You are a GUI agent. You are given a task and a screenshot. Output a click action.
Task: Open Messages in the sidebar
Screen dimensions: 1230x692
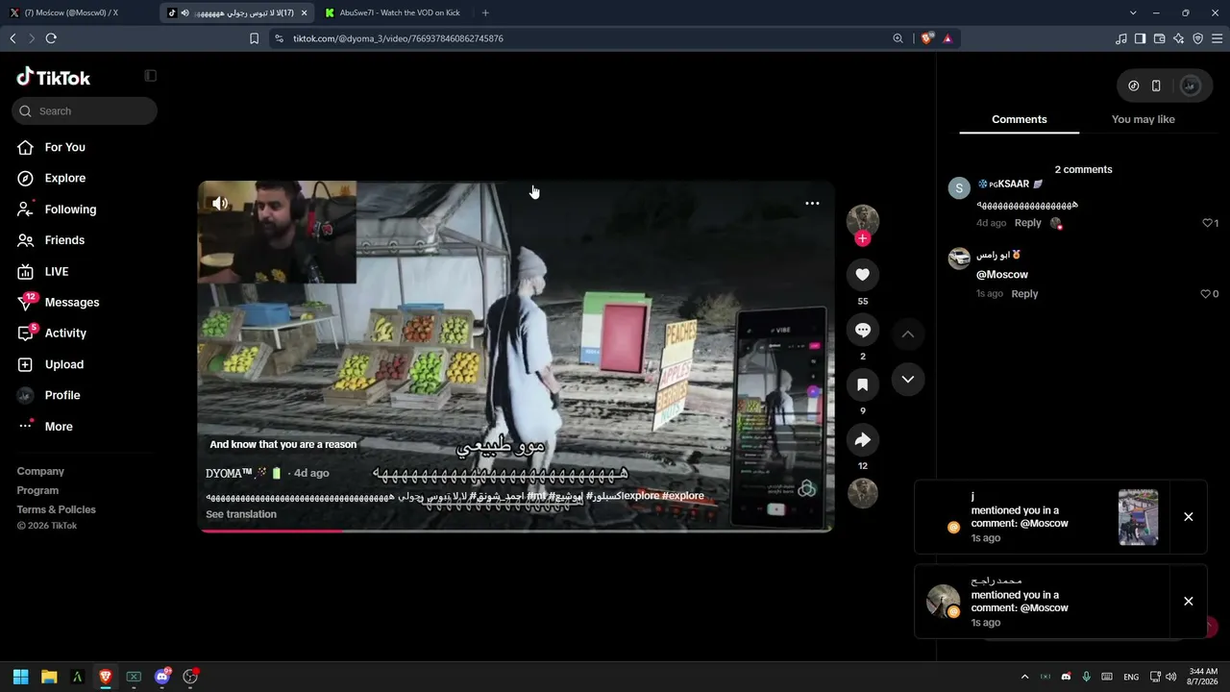(71, 303)
